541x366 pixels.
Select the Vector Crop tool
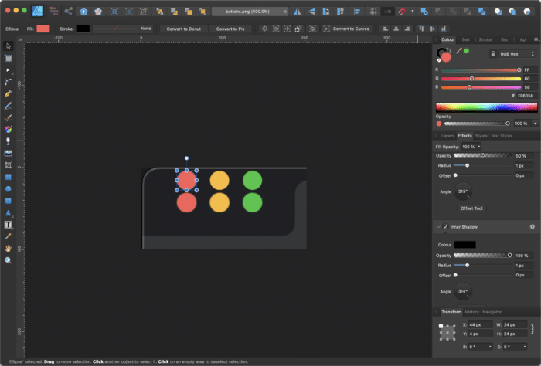[9, 165]
